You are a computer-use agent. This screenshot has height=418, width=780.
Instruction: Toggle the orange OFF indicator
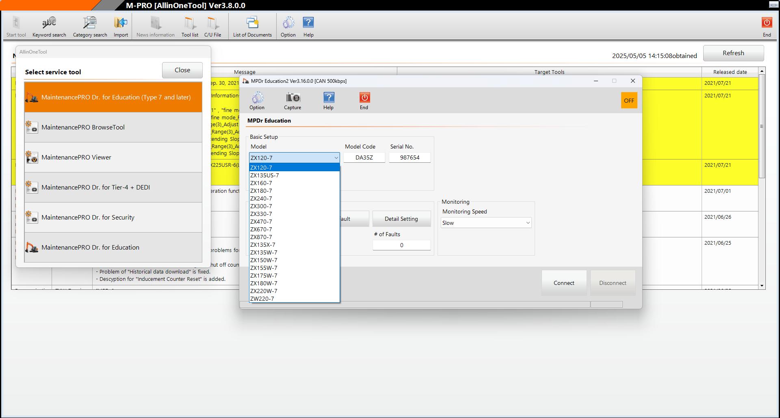pyautogui.click(x=629, y=101)
